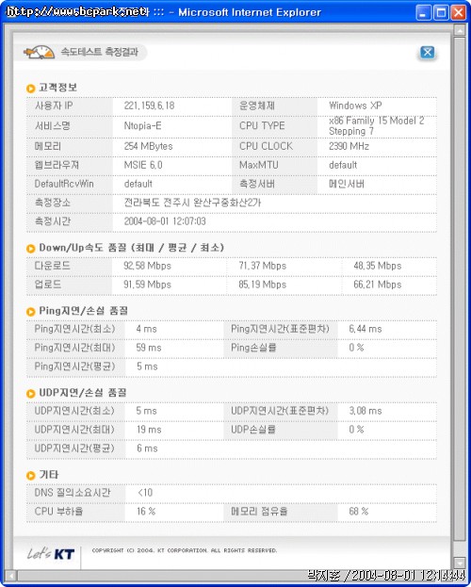Click the UDP max delay value 19 ms
The image size is (471, 587).
tap(149, 430)
